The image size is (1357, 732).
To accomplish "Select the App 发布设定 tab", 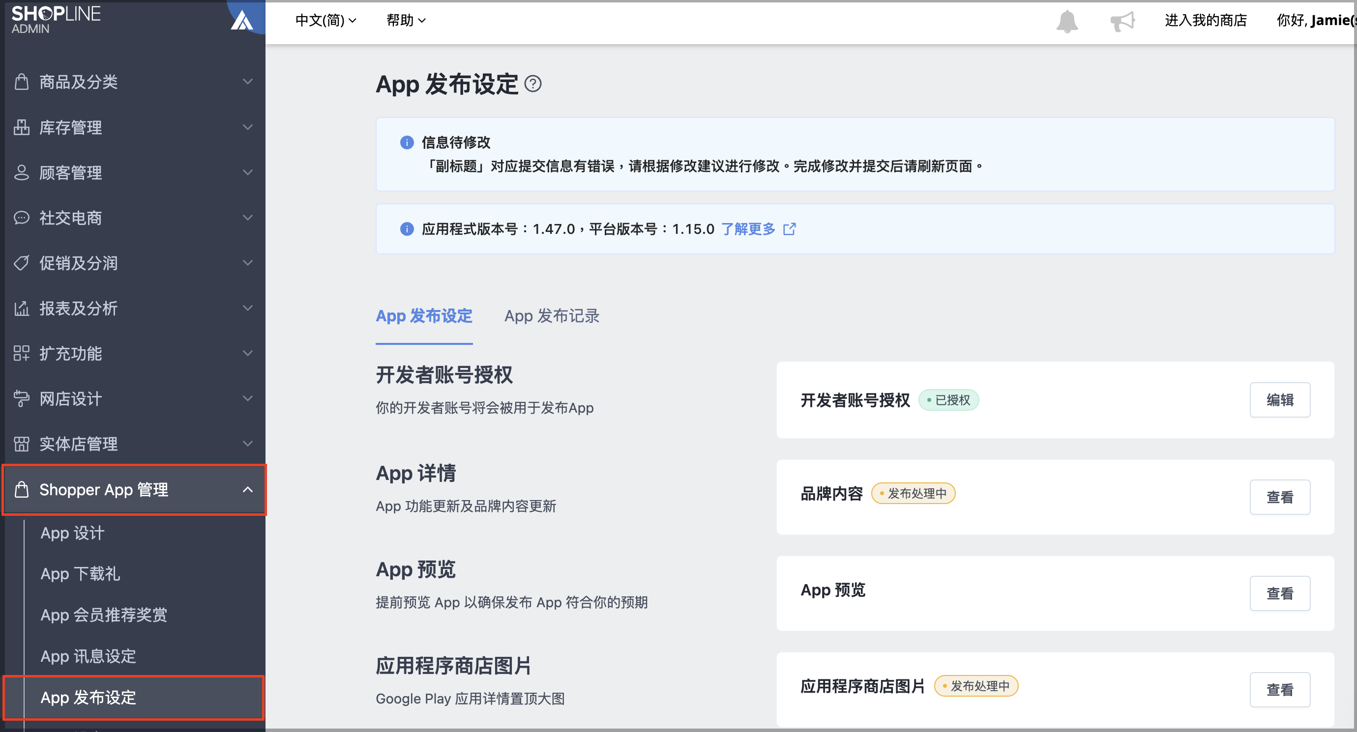I will (424, 316).
